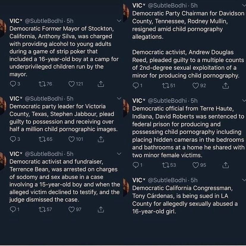Open replies on the Stephen Jabbour tweet

click(13, 139)
